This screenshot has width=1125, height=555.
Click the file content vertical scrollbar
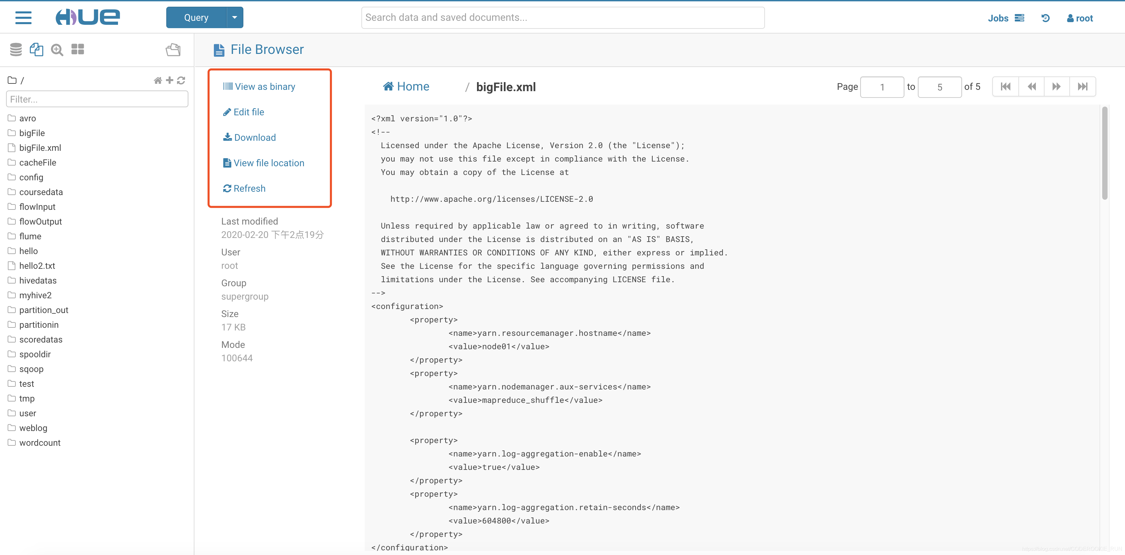click(1105, 153)
